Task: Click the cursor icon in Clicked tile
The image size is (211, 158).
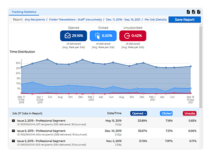Action: tap(97, 36)
